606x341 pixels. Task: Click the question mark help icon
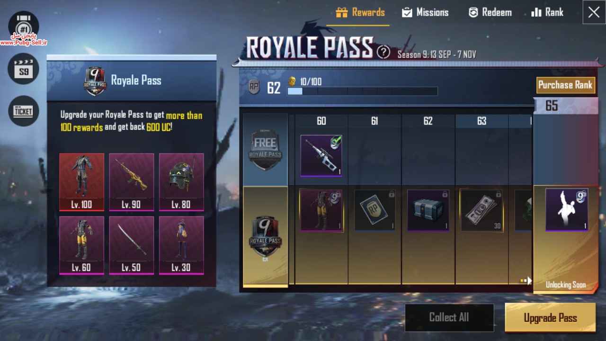383,52
